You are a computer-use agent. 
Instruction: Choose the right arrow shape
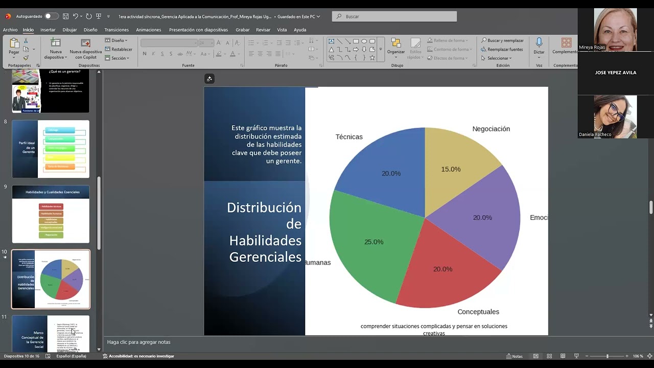(x=356, y=50)
